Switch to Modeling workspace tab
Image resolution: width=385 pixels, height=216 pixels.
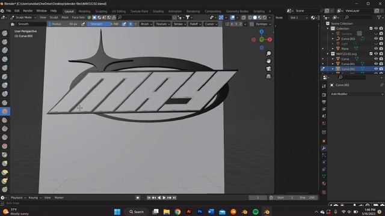[x=84, y=11]
